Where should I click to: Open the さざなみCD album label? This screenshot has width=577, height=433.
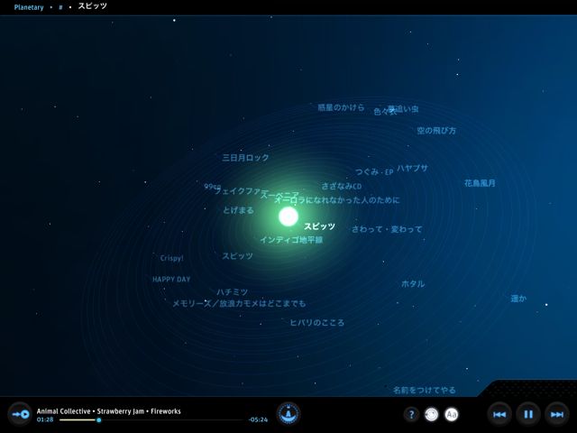tap(342, 187)
